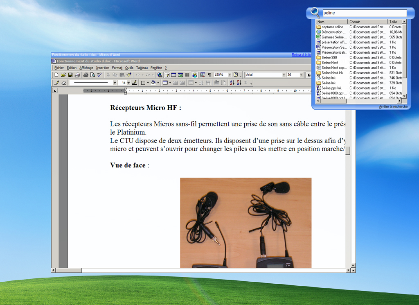The image size is (419, 305).
Task: Expand the outside border options arrow
Action: point(148,83)
